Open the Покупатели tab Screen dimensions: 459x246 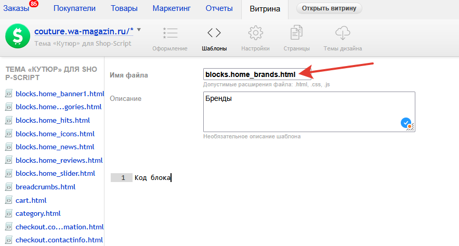click(x=74, y=8)
